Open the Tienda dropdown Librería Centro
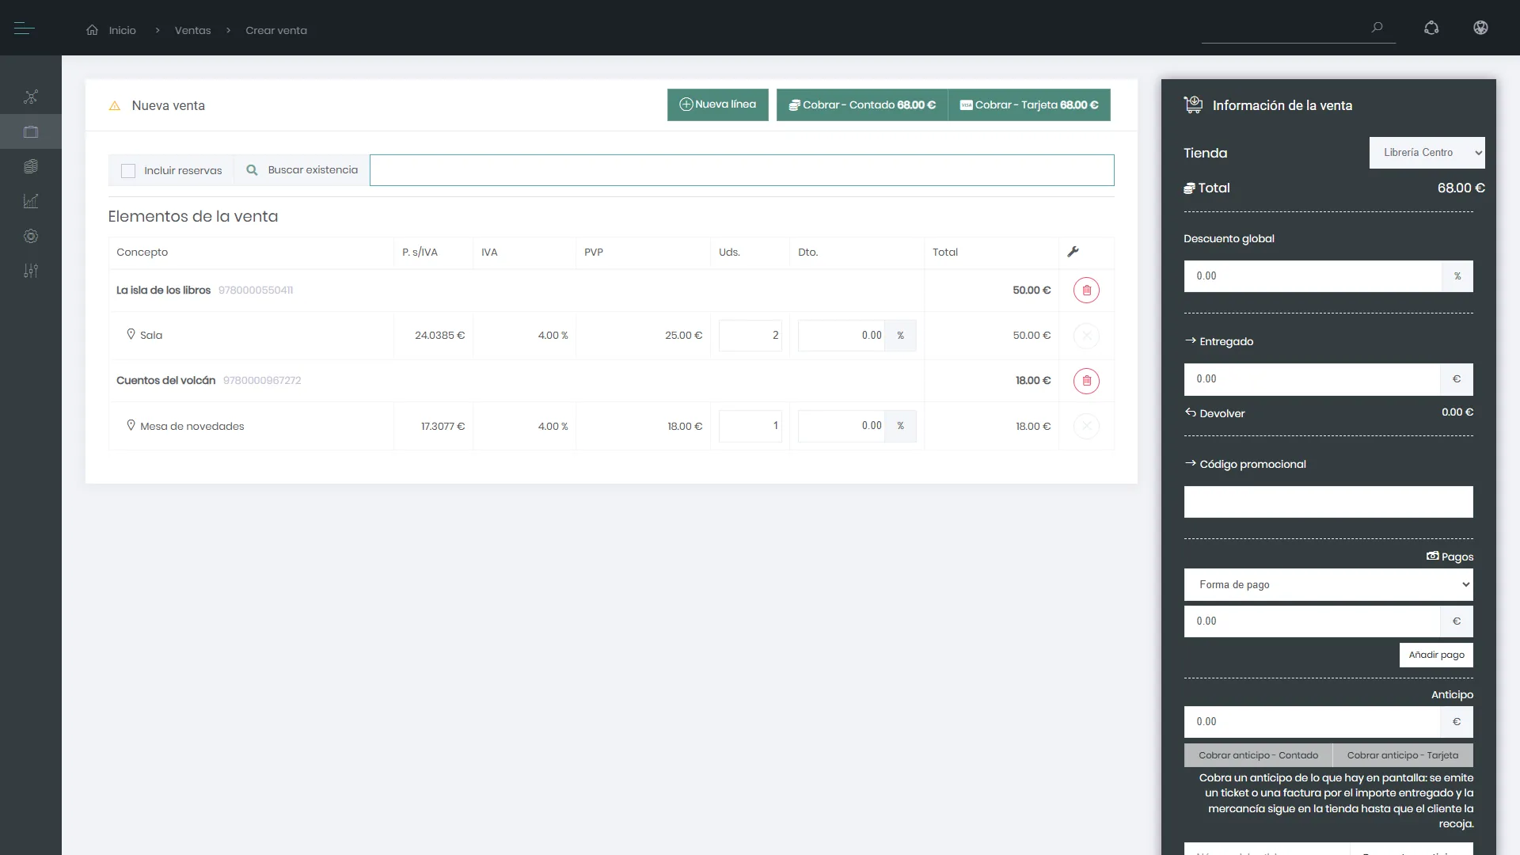Screen dimensions: 1520x855 point(1427,153)
